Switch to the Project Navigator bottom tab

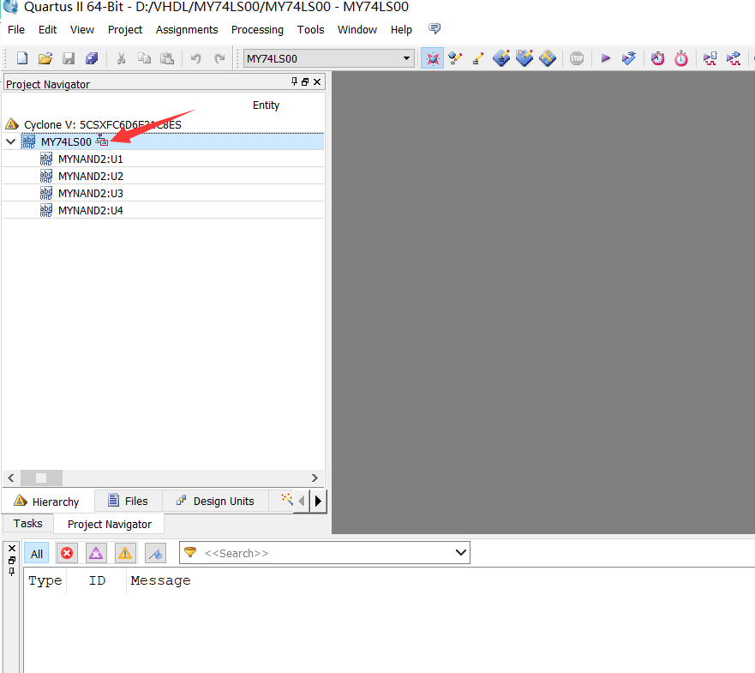(x=110, y=524)
